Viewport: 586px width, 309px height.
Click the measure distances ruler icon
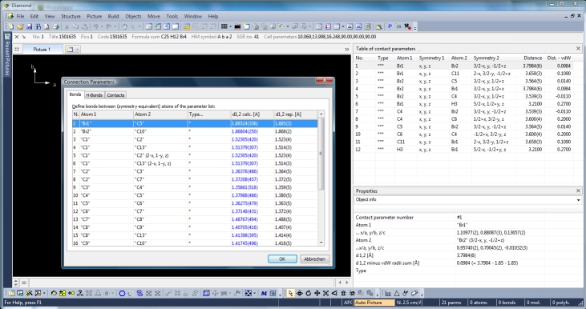pos(388,293)
